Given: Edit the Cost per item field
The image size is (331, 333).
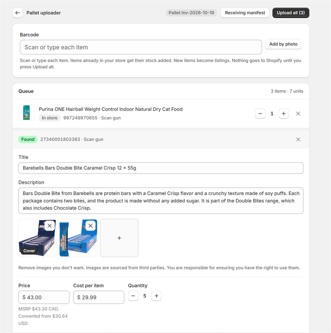Looking at the screenshot, I should (99, 297).
